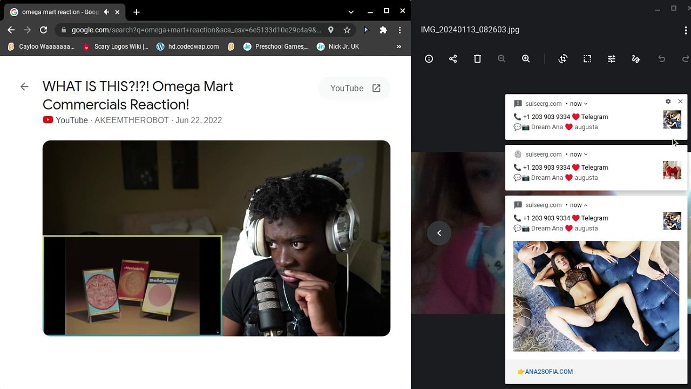Open the Gallery annotate draw tool
Image resolution: width=691 pixels, height=389 pixels.
(x=636, y=59)
